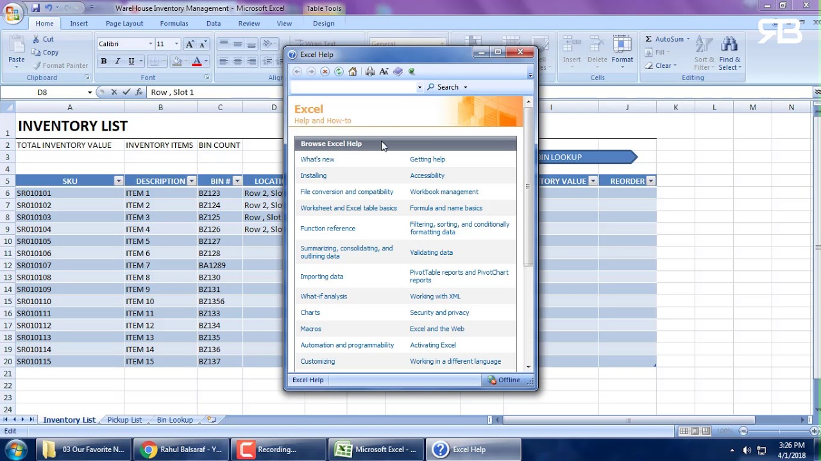
Task: Show the Help Table of Contents book icon
Action: click(x=398, y=72)
